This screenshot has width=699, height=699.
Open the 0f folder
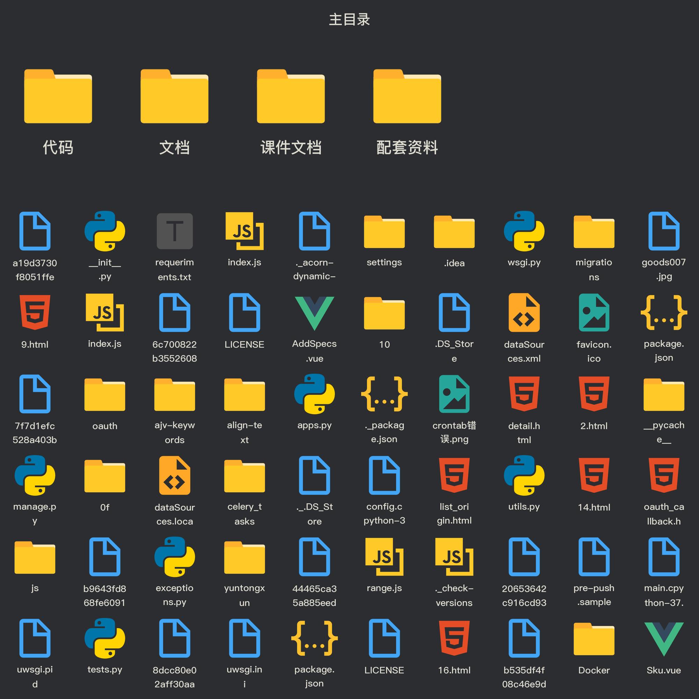pyautogui.click(x=105, y=476)
